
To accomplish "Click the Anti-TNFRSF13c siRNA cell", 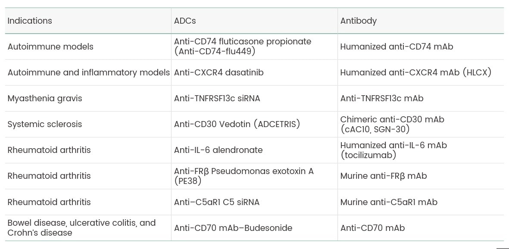I will (217, 98).
